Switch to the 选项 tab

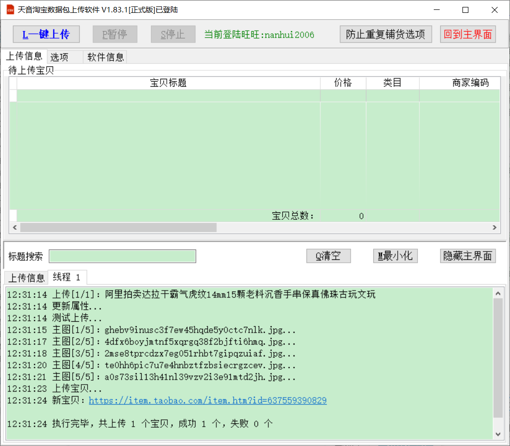[x=59, y=57]
